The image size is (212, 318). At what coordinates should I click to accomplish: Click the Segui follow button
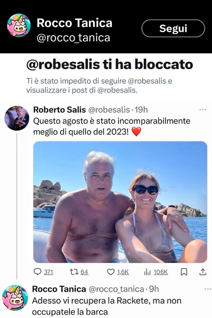click(173, 28)
